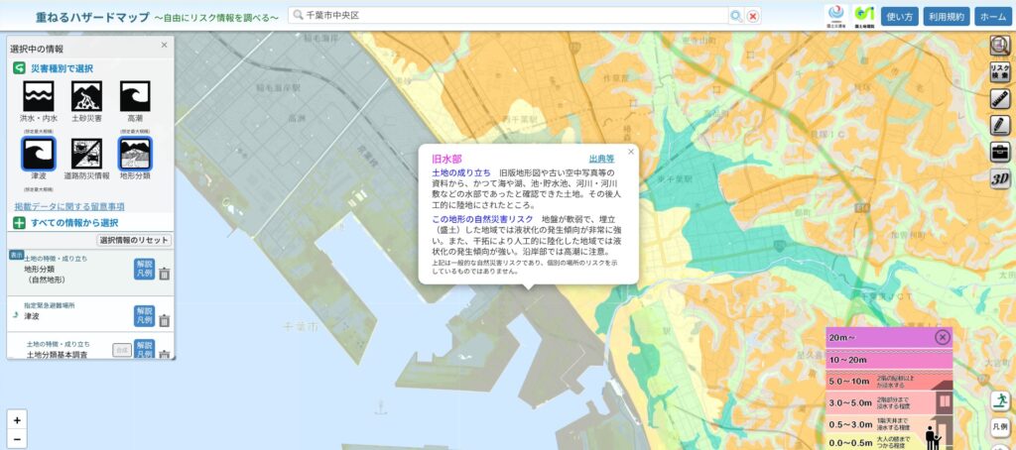Open the 使い方 page
The image size is (1016, 450).
899,17
